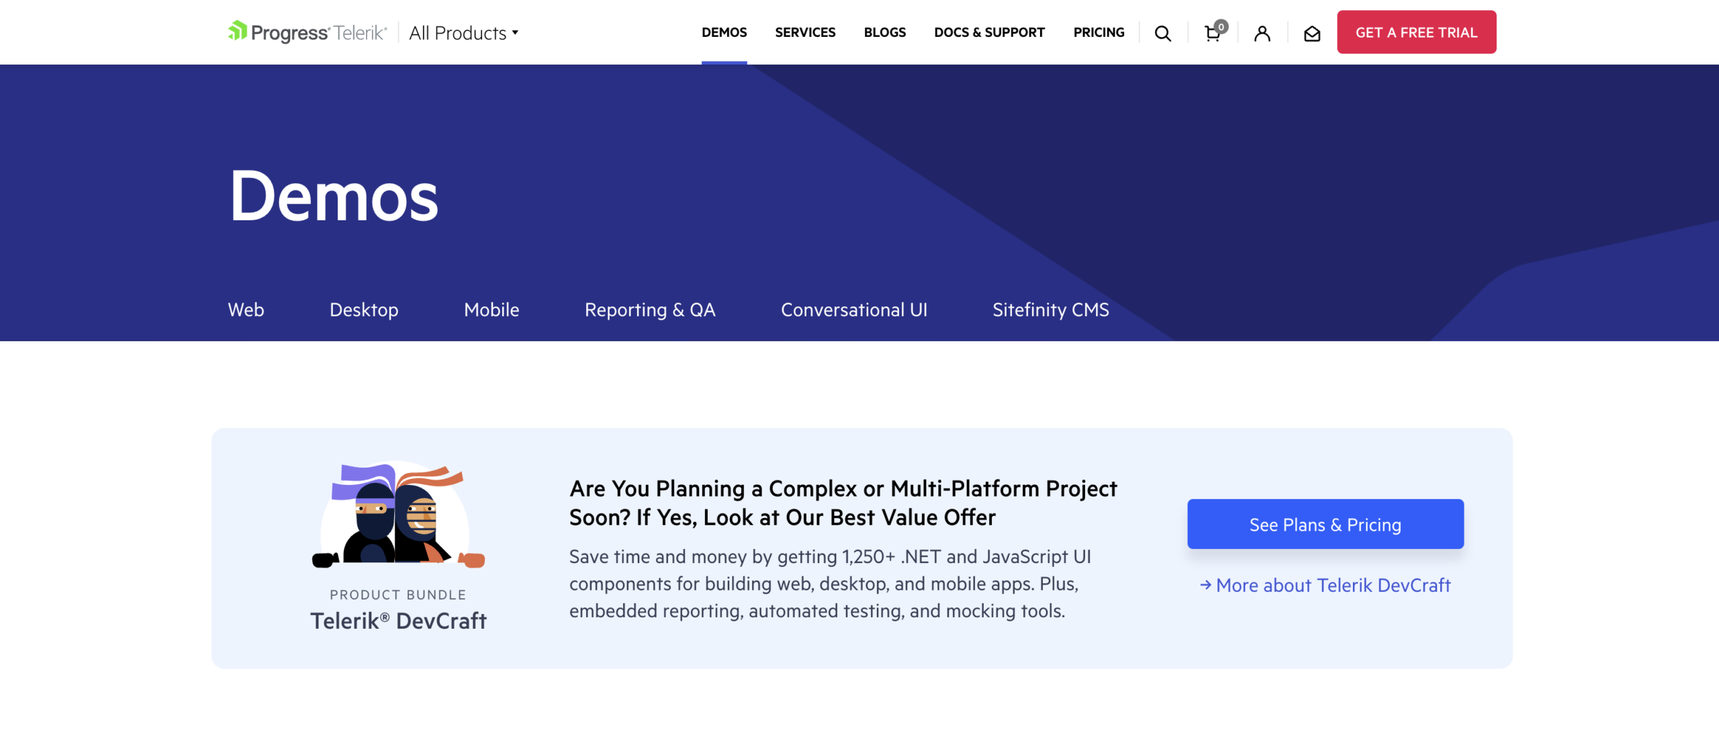
Task: Click the GET A FREE TRIAL button
Action: (x=1416, y=32)
